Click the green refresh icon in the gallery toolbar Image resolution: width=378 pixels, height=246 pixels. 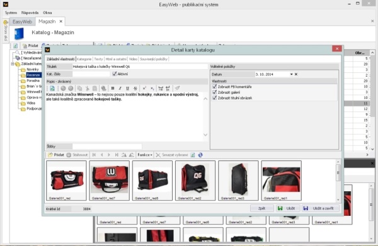tap(193, 155)
